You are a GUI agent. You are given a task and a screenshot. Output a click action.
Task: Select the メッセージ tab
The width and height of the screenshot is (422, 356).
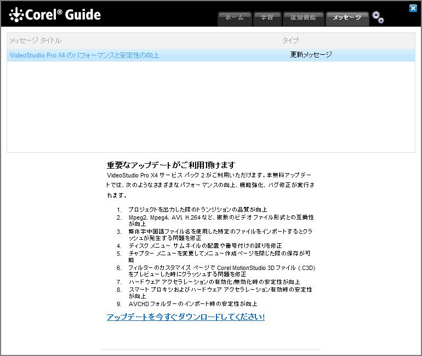(x=347, y=19)
